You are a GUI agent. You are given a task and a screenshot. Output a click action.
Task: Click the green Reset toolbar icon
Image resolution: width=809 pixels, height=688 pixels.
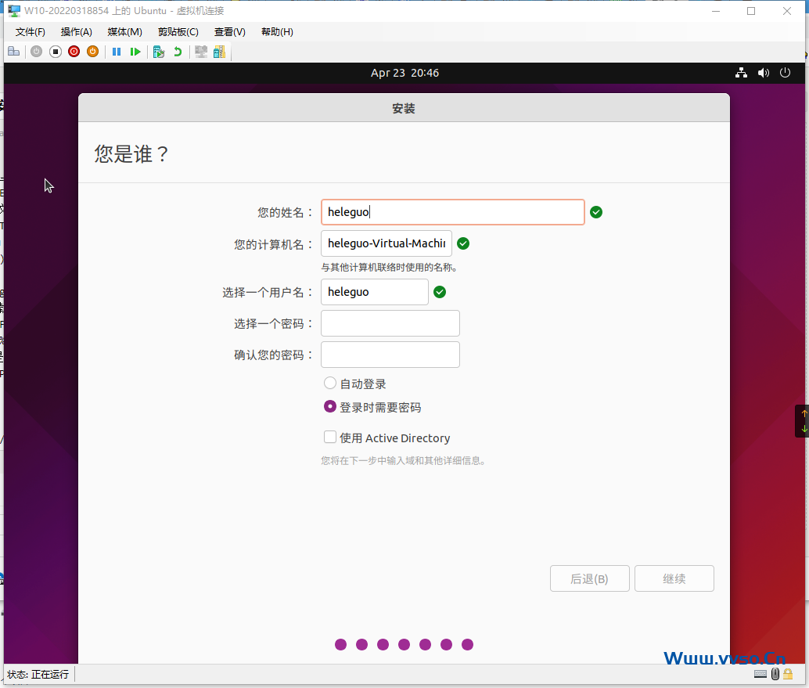click(135, 51)
